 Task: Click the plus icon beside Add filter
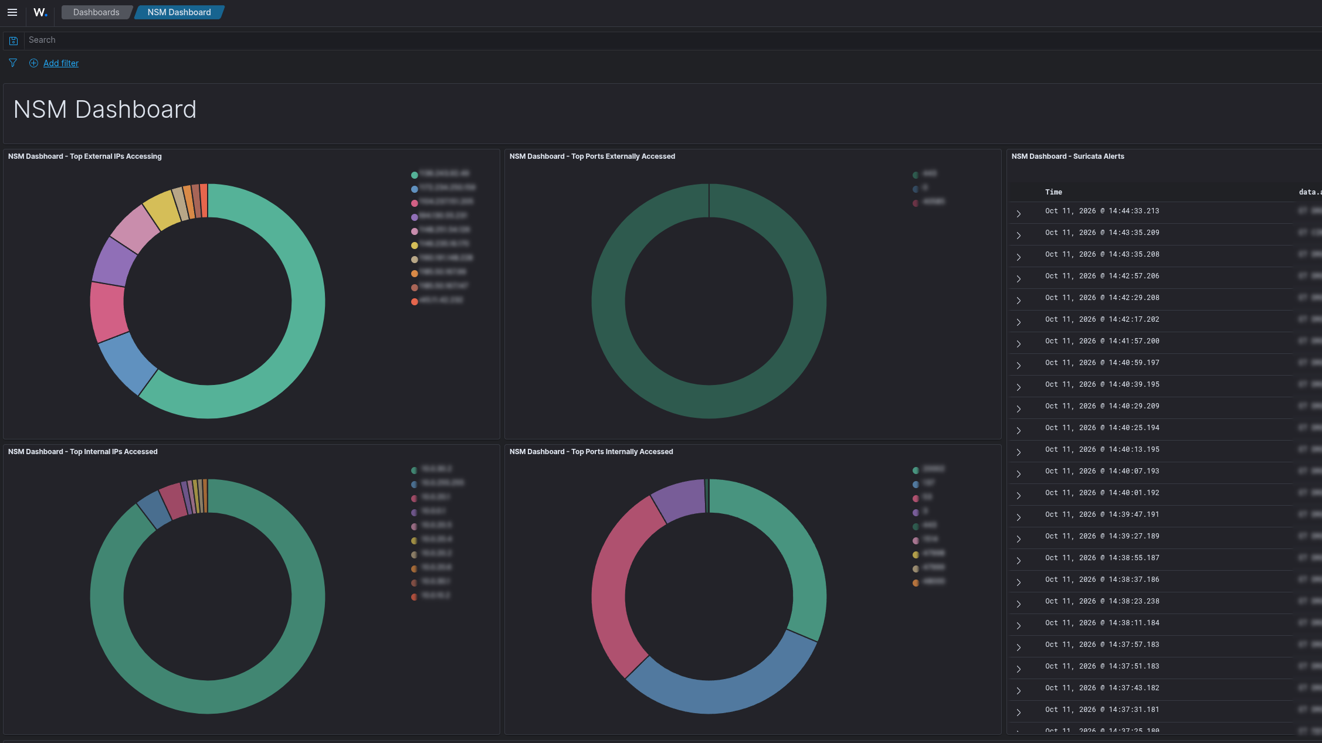[33, 63]
